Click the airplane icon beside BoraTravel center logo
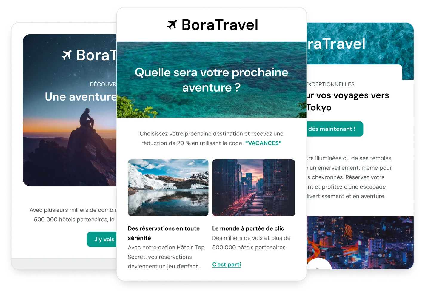This screenshot has height=292, width=425. pyautogui.click(x=172, y=24)
